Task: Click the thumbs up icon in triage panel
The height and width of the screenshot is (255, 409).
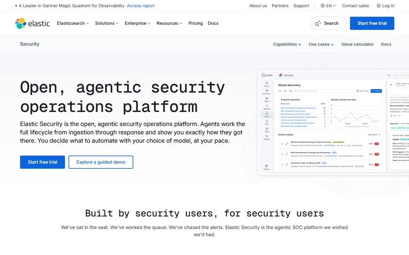Action: click(x=392, y=116)
